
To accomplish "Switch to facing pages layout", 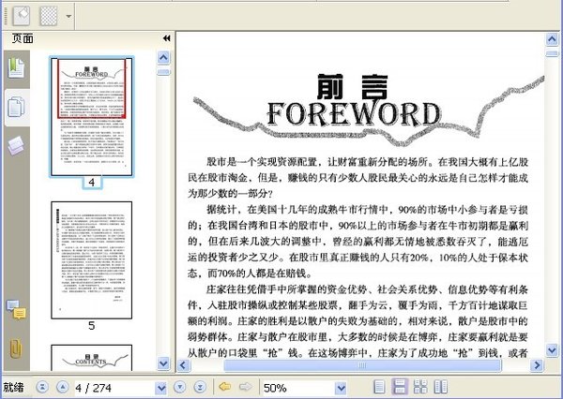I will [x=441, y=387].
